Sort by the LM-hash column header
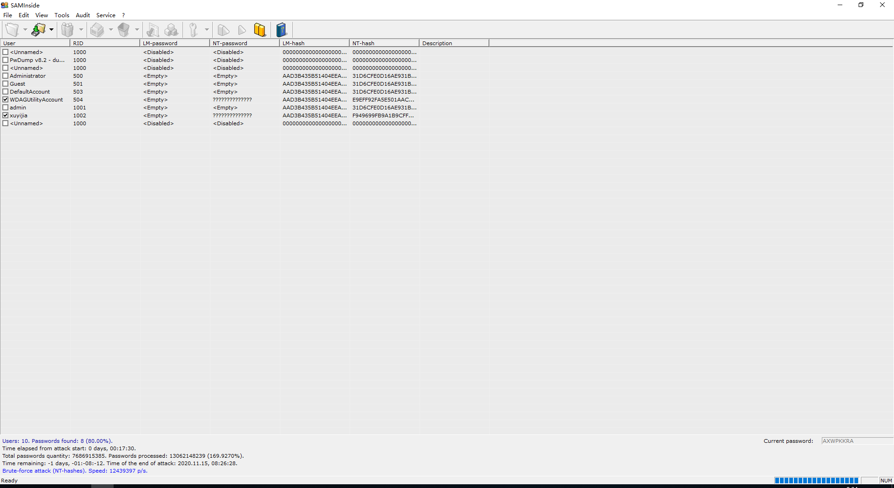Viewport: 894px width, 488px height. coord(314,43)
